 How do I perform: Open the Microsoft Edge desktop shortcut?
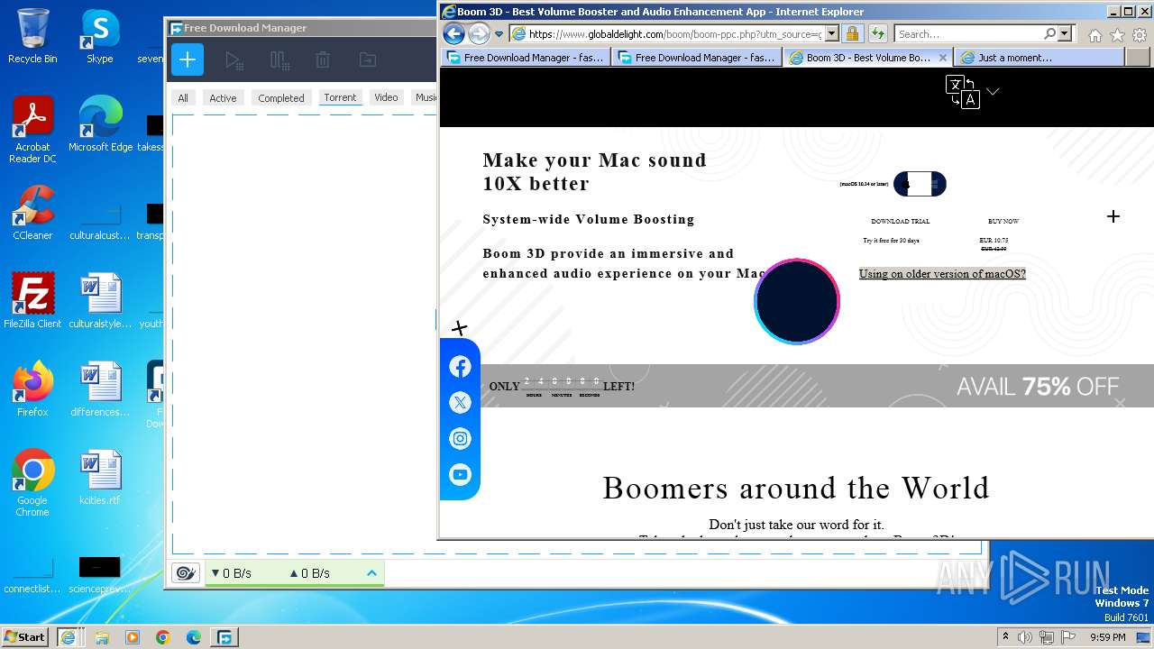click(100, 124)
